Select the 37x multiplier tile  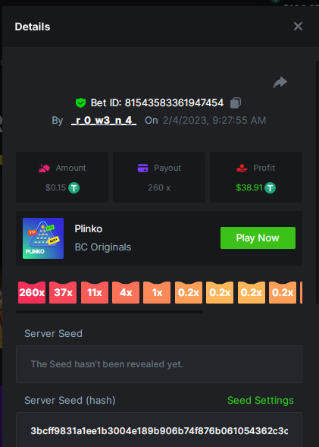coord(63,292)
